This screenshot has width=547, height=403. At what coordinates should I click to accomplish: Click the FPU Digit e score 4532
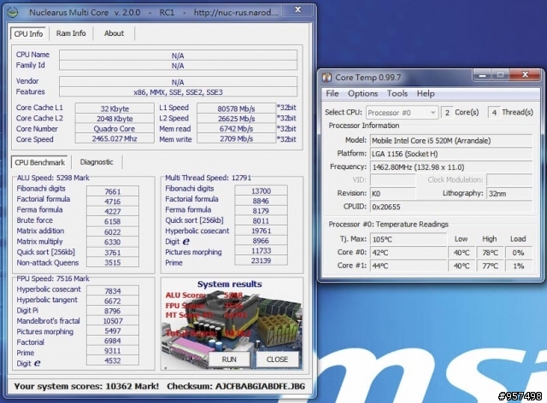tap(113, 360)
